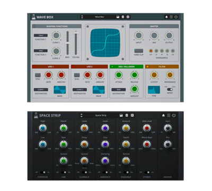Delete the Space Strip preset
Screen dimensions: 212x191
pyautogui.click(x=127, y=116)
